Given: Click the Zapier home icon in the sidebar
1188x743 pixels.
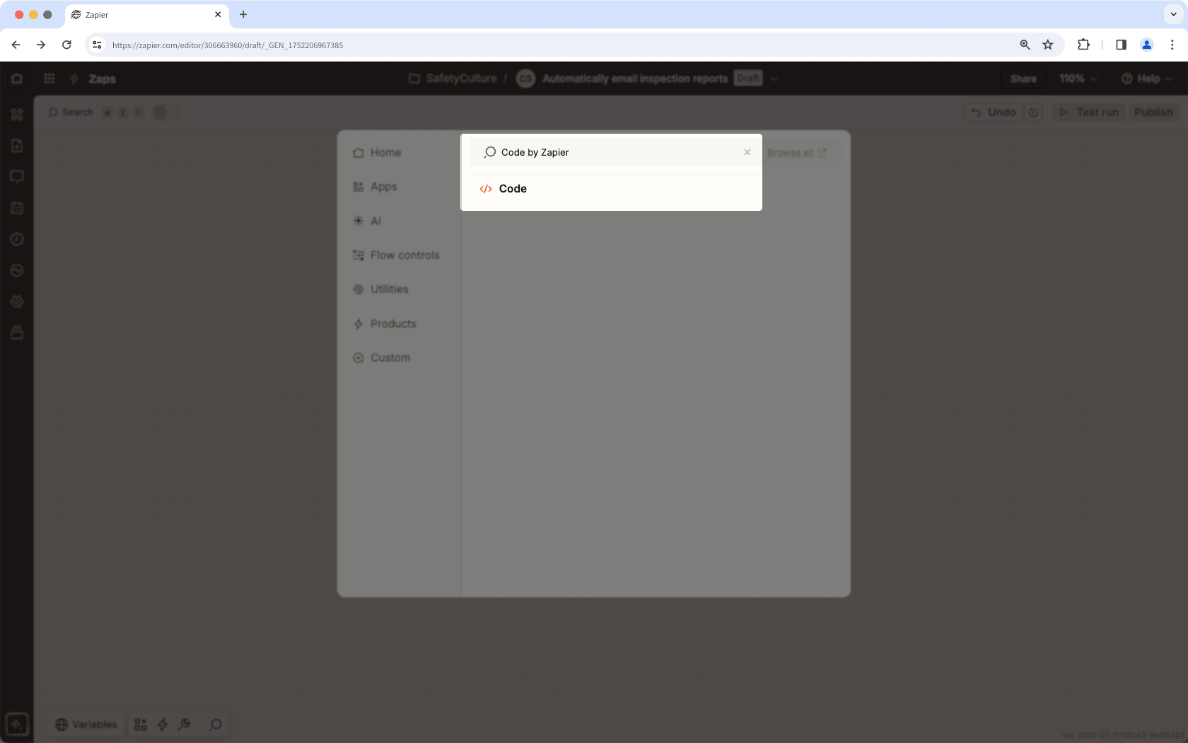Looking at the screenshot, I should pos(17,79).
